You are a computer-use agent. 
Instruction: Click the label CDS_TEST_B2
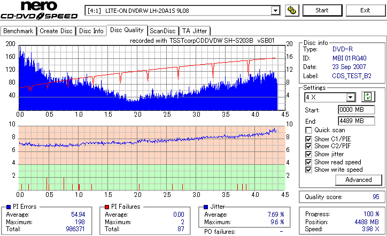tap(352, 76)
